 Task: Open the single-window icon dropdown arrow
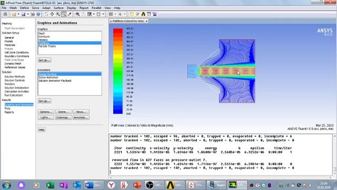click(103, 14)
